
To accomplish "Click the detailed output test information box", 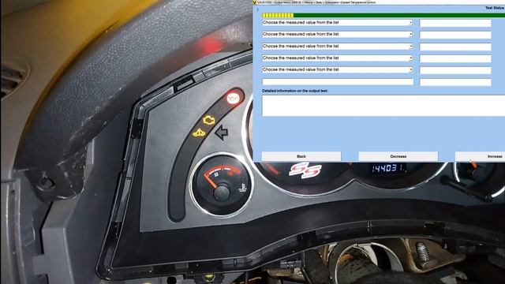I will tap(383, 106).
